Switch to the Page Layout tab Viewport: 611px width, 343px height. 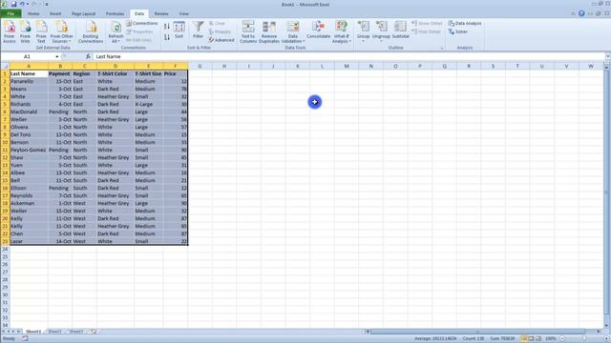coord(83,13)
